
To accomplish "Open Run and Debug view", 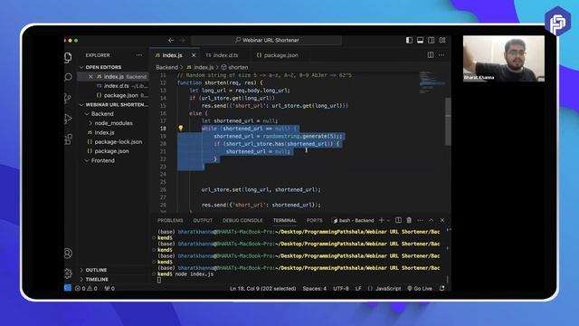I will pyautogui.click(x=68, y=119).
